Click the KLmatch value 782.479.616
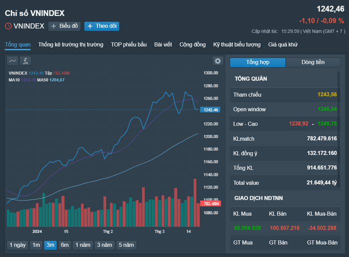 (x=322, y=139)
